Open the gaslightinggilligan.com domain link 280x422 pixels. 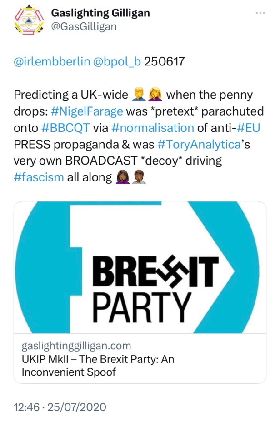tap(76, 346)
